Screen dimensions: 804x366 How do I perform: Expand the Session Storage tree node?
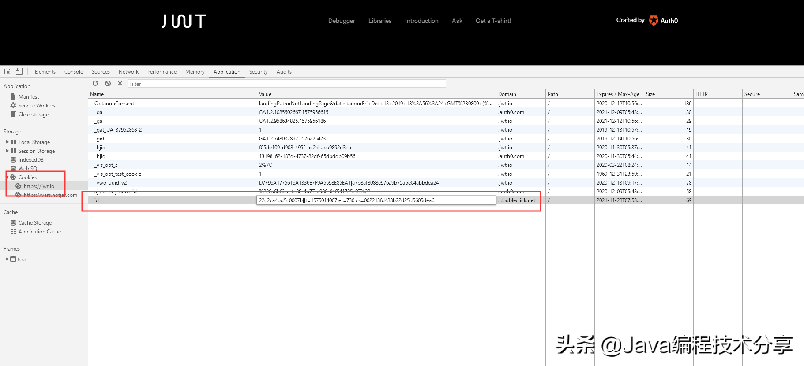[x=7, y=151]
